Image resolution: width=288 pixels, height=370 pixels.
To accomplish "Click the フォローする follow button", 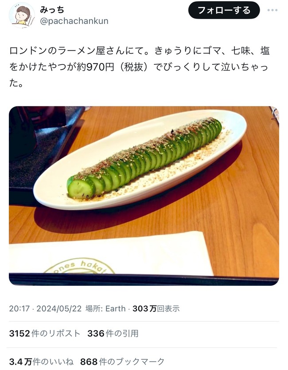I will 224,10.
